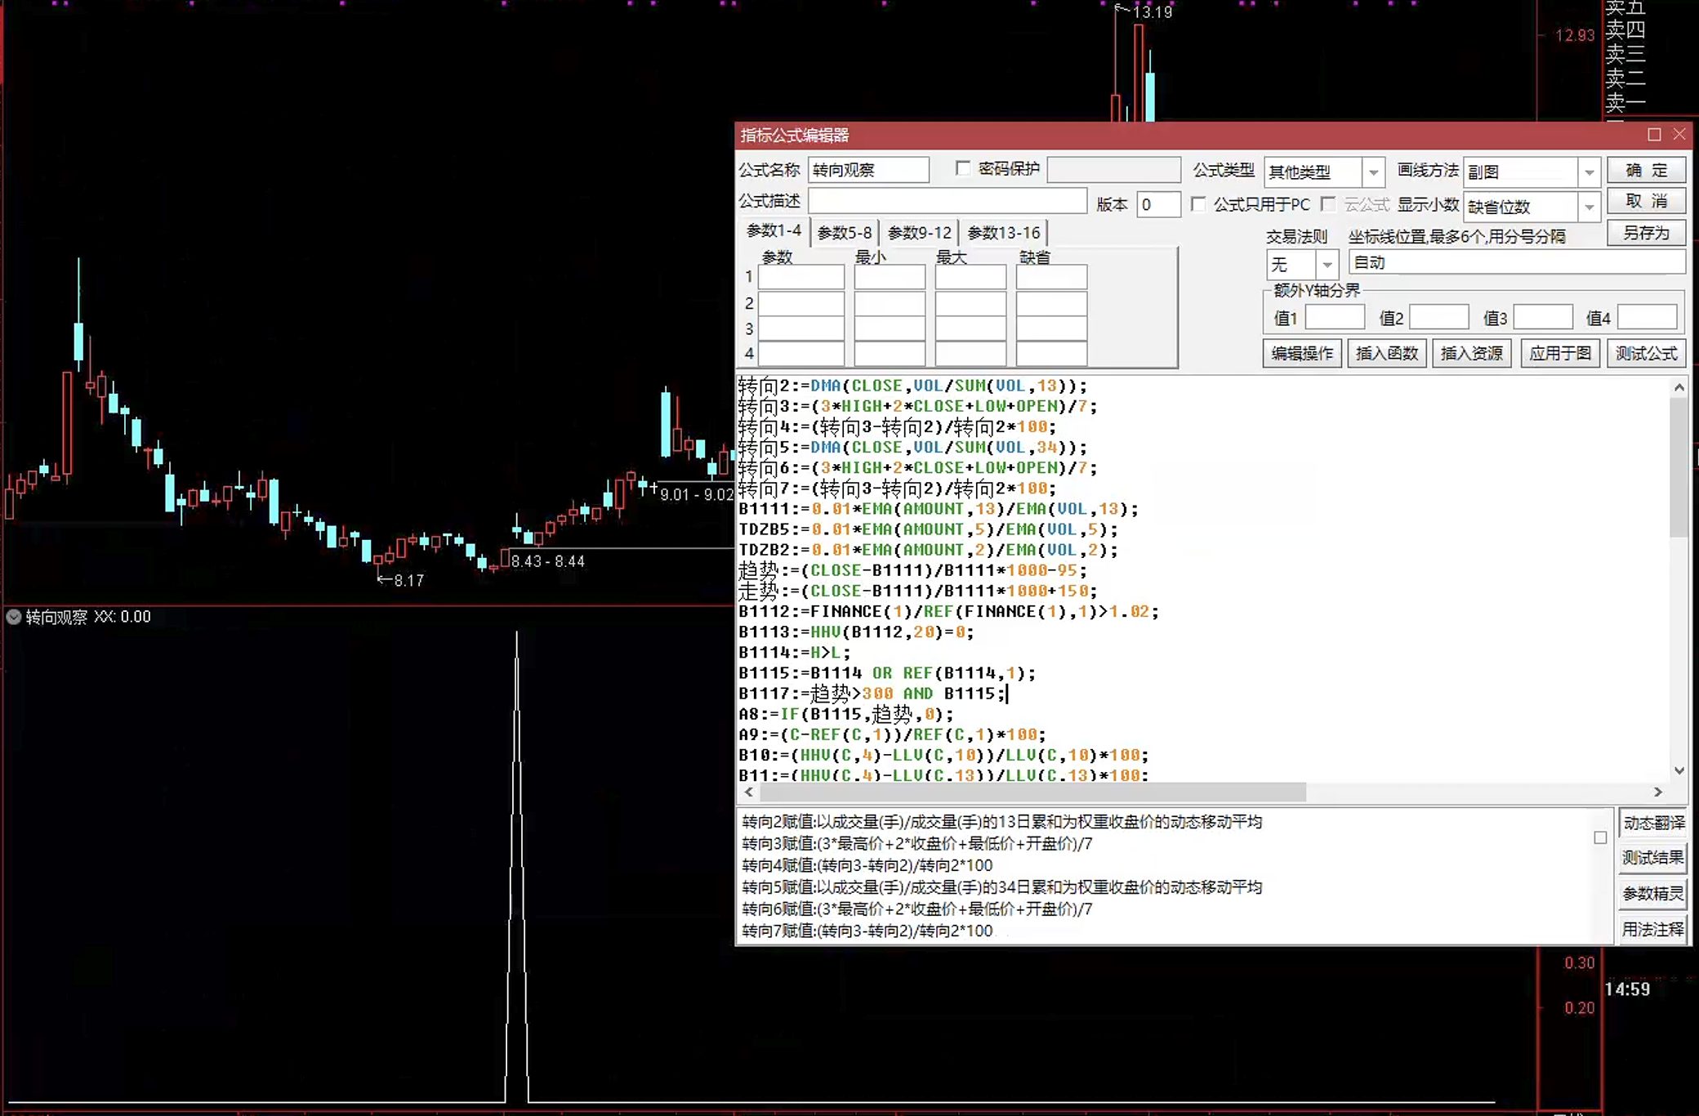This screenshot has width=1699, height=1116.
Task: Click the 取消 cancel button
Action: 1645,201
